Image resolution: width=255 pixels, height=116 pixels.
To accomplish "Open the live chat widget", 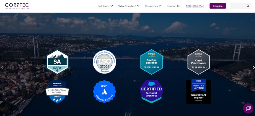I will click(248, 108).
